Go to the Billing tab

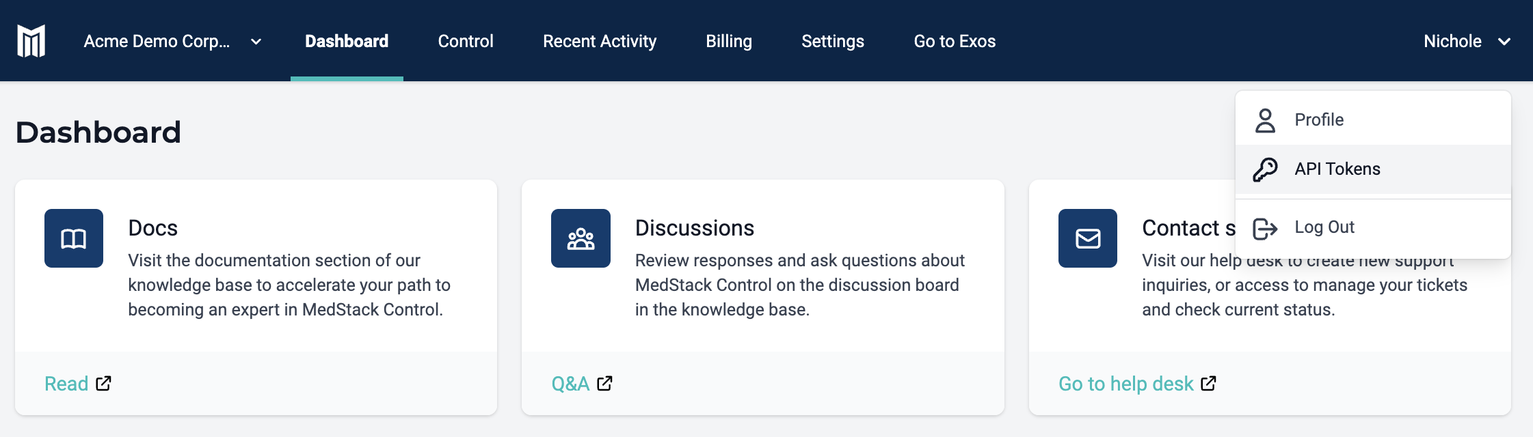[x=729, y=41]
